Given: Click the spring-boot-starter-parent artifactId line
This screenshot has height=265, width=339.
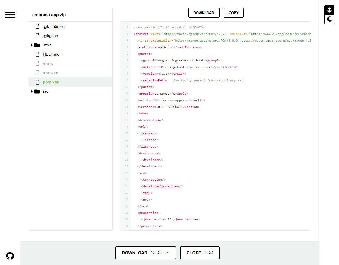Looking at the screenshot, I should [189, 67].
